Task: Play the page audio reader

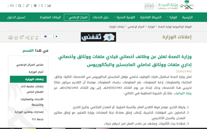Action: 57,36
